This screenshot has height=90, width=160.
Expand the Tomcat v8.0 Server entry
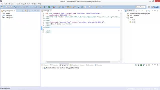tap(42, 68)
